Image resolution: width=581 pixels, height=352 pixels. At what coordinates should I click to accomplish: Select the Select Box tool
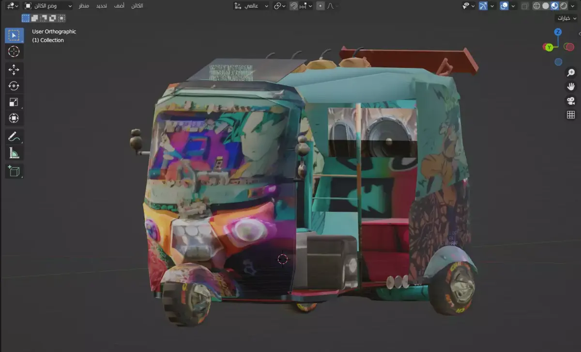14,35
